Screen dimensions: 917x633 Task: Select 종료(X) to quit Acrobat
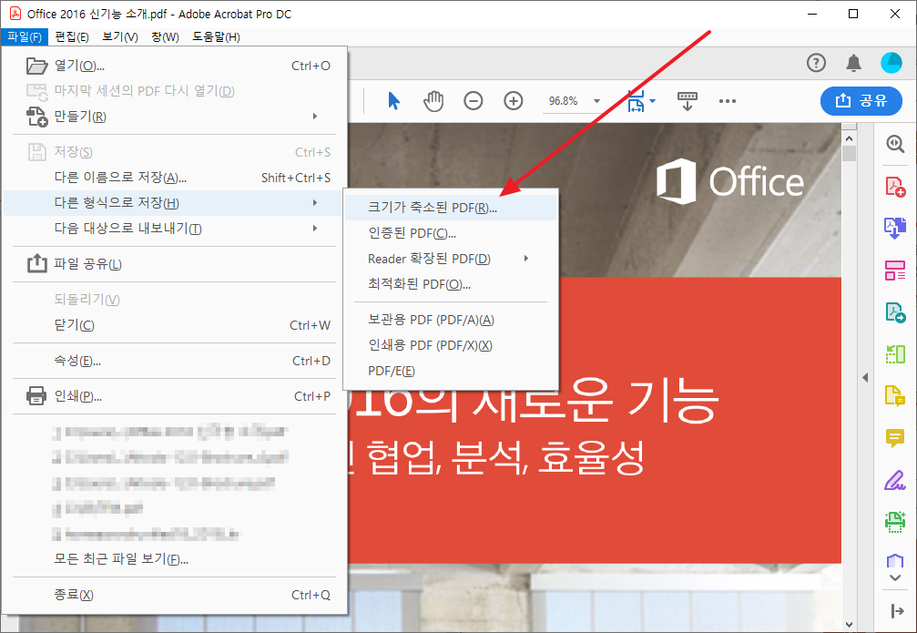(174, 595)
